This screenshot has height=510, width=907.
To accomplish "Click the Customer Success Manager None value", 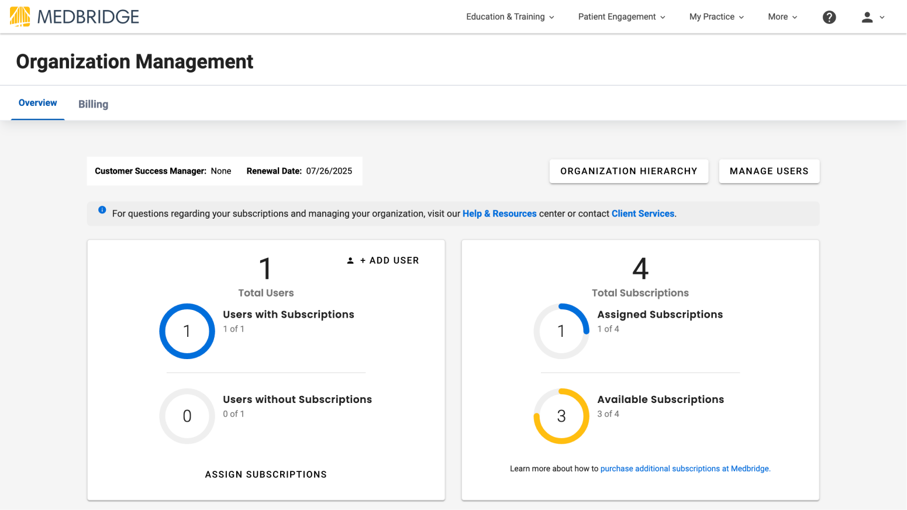I will (221, 171).
